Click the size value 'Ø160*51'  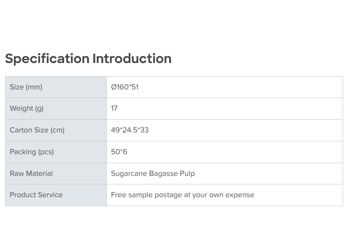point(125,87)
